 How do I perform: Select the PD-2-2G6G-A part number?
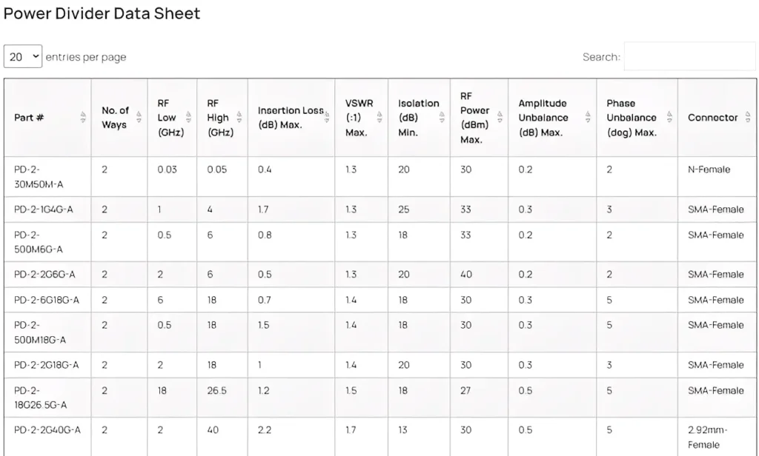[44, 275]
